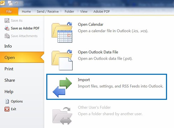Switch to the File tab
Viewport: 174px width, 128px height.
point(9,11)
